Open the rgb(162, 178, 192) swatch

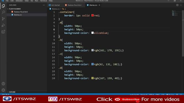click(x=93, y=50)
